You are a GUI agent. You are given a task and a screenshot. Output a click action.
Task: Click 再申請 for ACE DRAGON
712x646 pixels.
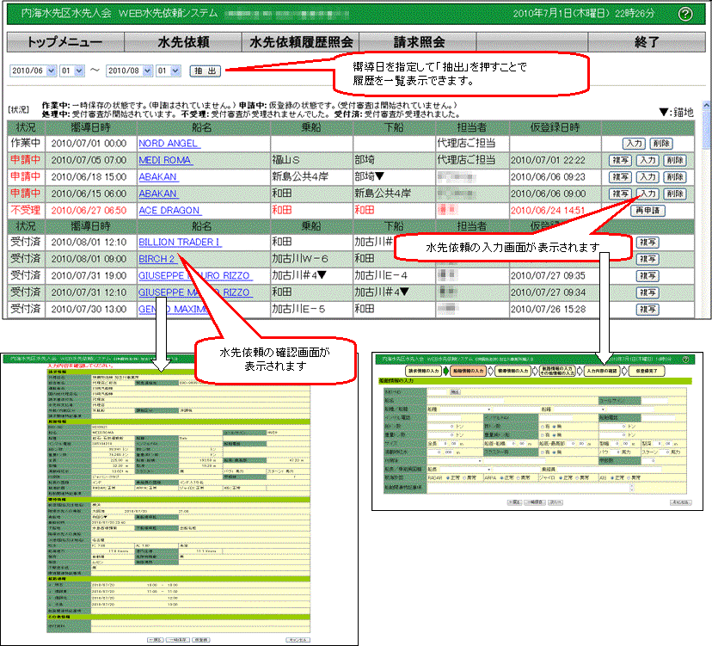[648, 209]
